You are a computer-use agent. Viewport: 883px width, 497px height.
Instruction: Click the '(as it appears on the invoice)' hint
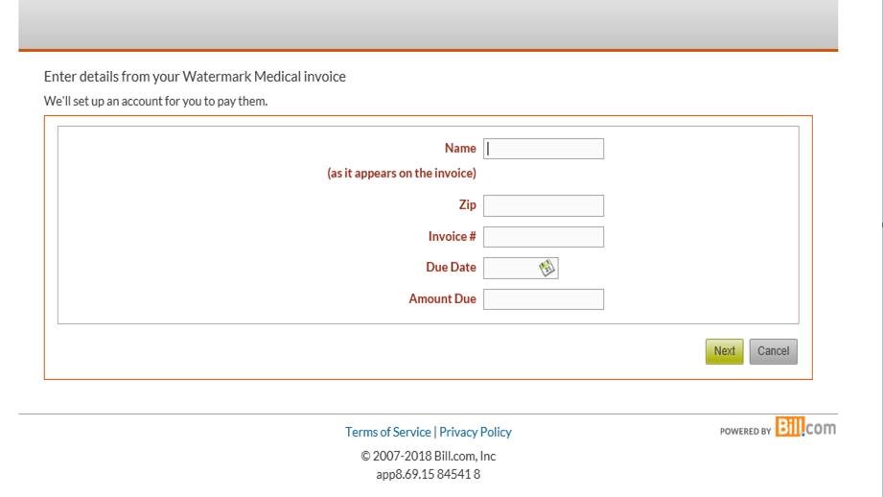point(402,173)
